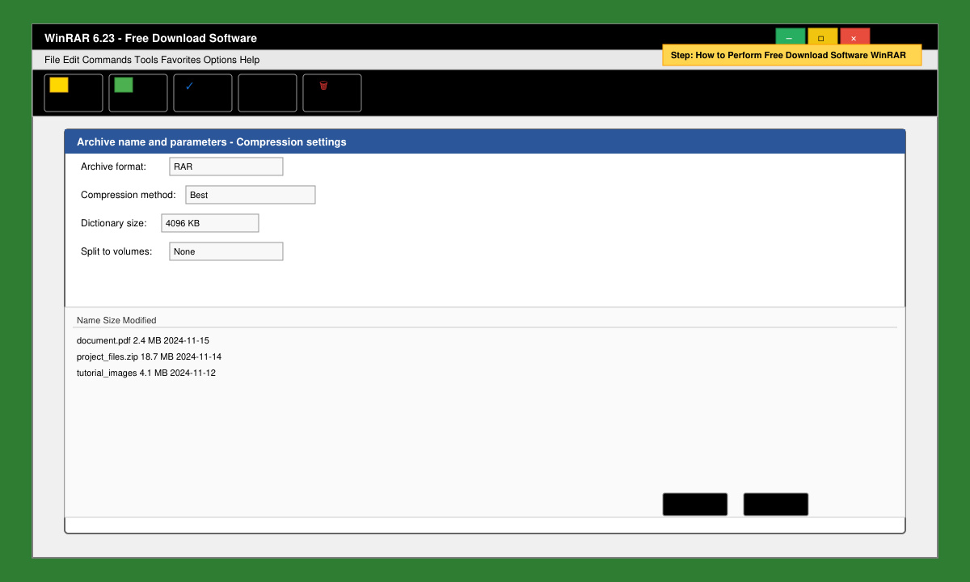Open the Tools menu
970x582 pixels.
tap(146, 60)
